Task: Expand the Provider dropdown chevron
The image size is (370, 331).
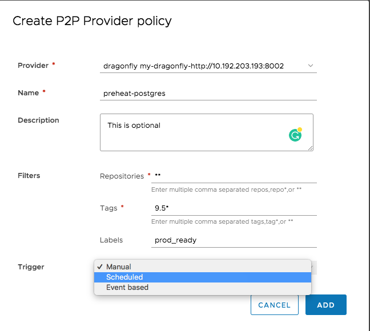Action: [311, 66]
